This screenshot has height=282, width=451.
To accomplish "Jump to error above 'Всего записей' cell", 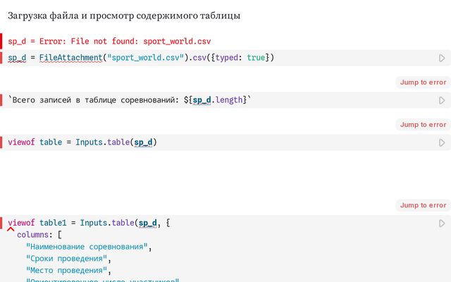I will (x=423, y=82).
